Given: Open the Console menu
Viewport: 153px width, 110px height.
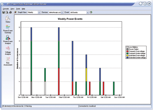Looking at the screenshot, I should tap(6, 9).
